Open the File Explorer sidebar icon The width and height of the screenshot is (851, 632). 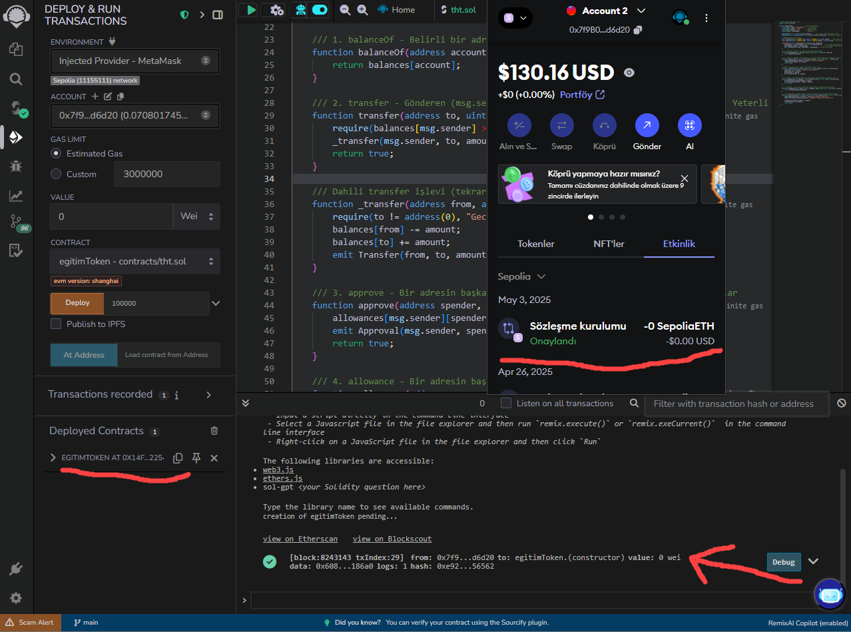16,49
